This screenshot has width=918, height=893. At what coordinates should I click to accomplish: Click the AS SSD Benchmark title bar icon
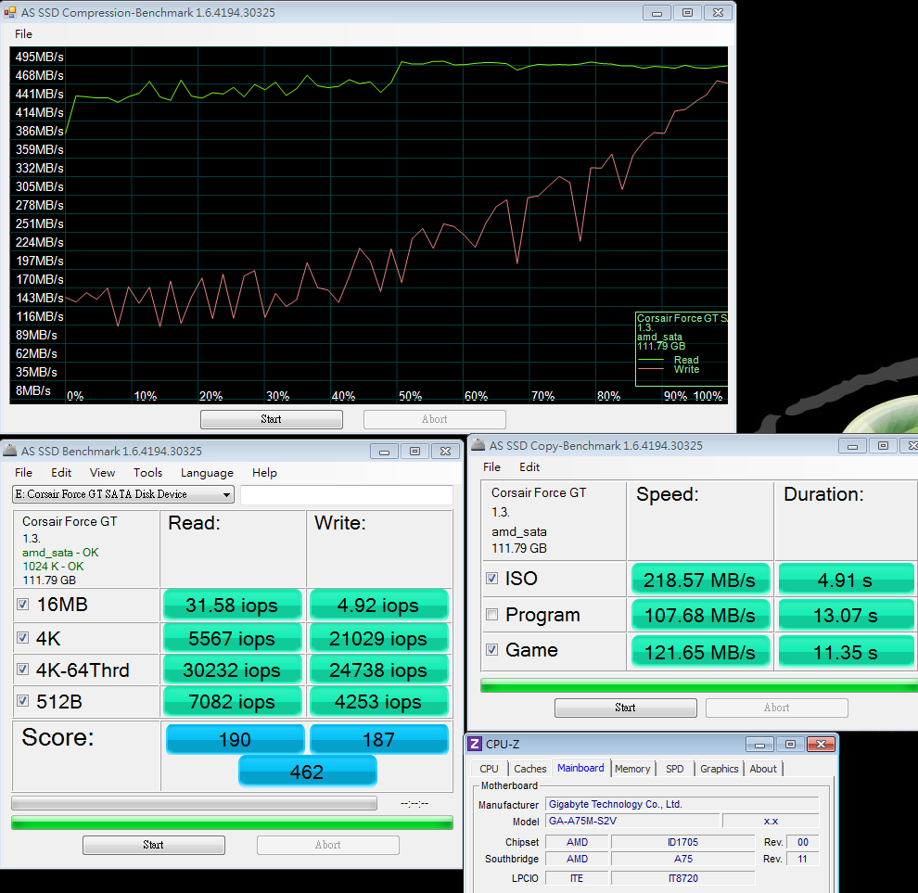(x=10, y=451)
